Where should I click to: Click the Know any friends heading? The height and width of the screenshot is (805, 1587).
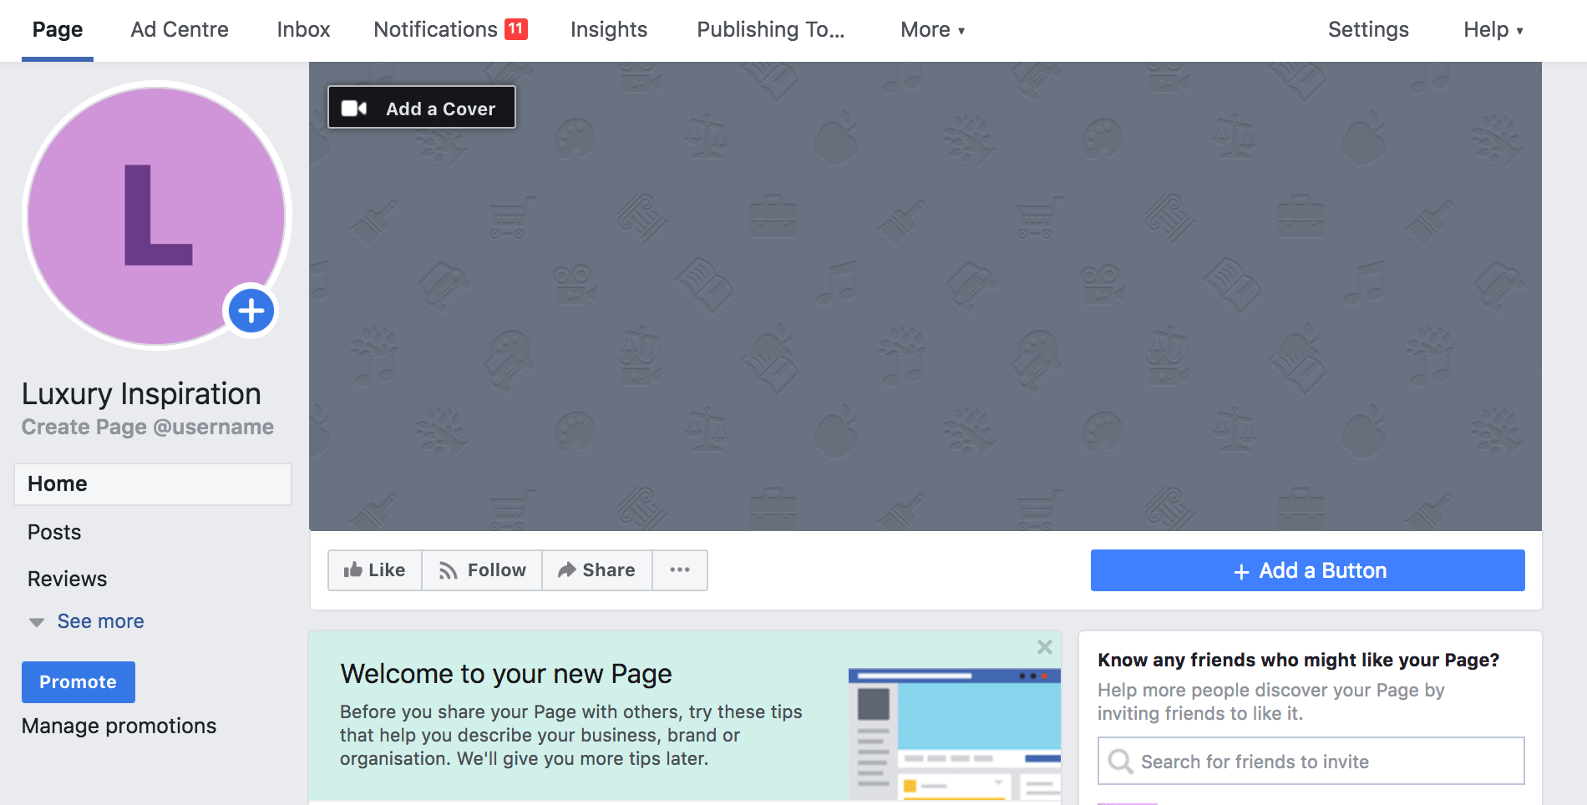tap(1298, 661)
